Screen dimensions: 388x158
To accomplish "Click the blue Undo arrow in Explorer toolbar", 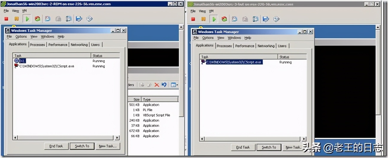I will [164, 85].
